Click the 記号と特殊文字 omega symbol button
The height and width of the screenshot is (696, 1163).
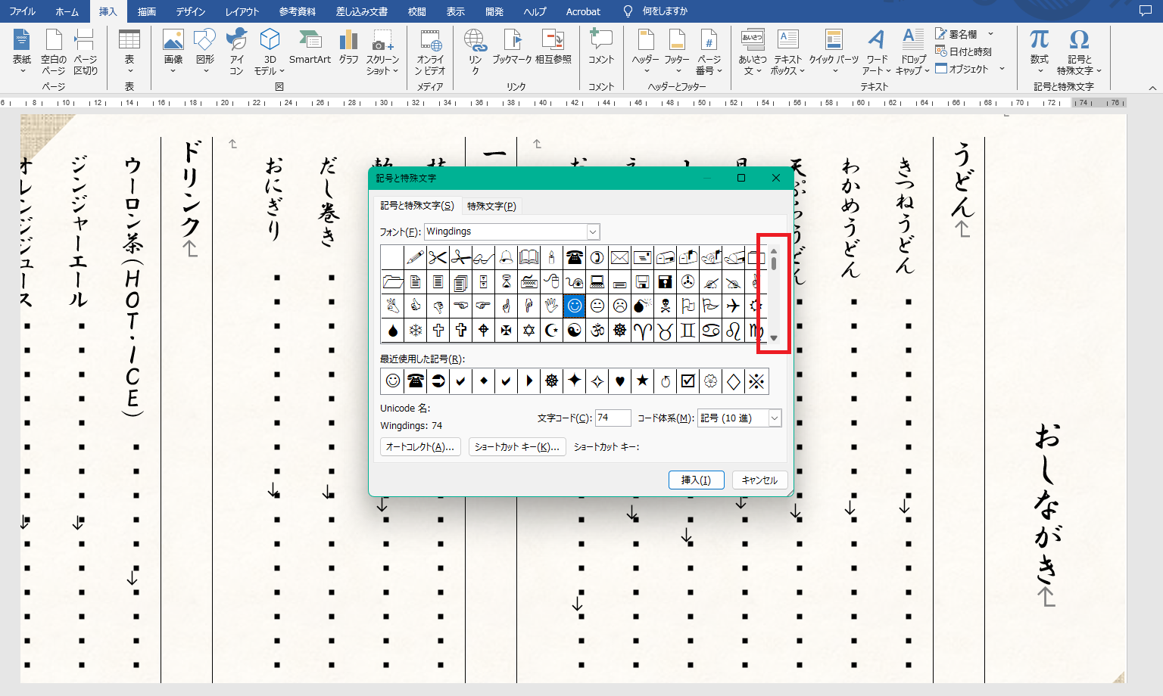(x=1079, y=51)
